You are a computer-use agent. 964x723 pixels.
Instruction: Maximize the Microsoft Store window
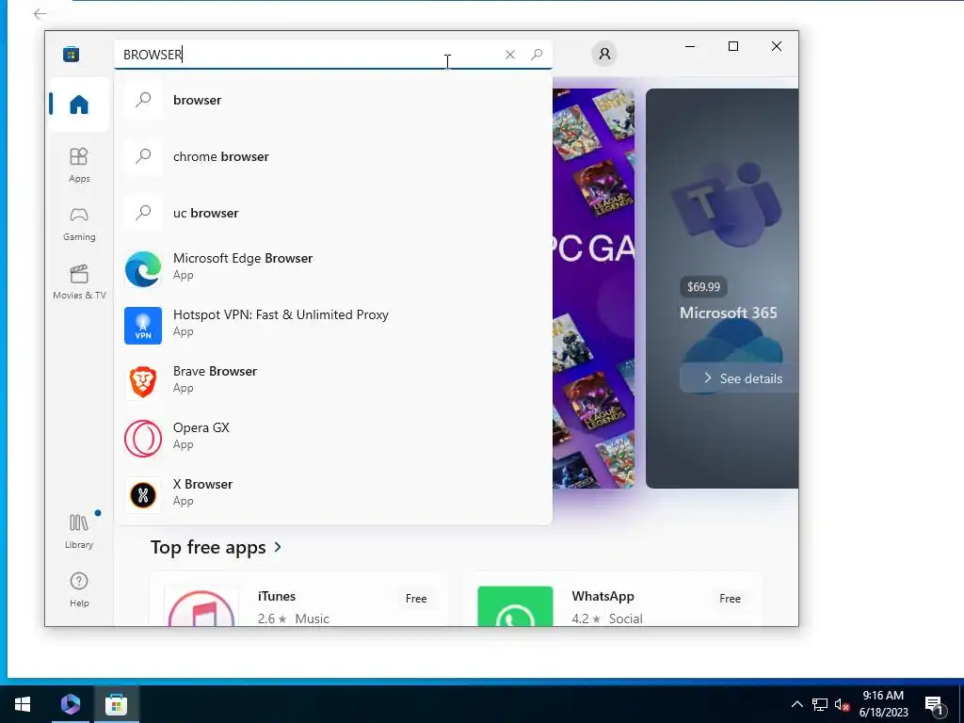[x=732, y=46]
